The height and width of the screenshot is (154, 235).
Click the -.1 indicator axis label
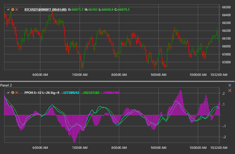[x=224, y=126]
